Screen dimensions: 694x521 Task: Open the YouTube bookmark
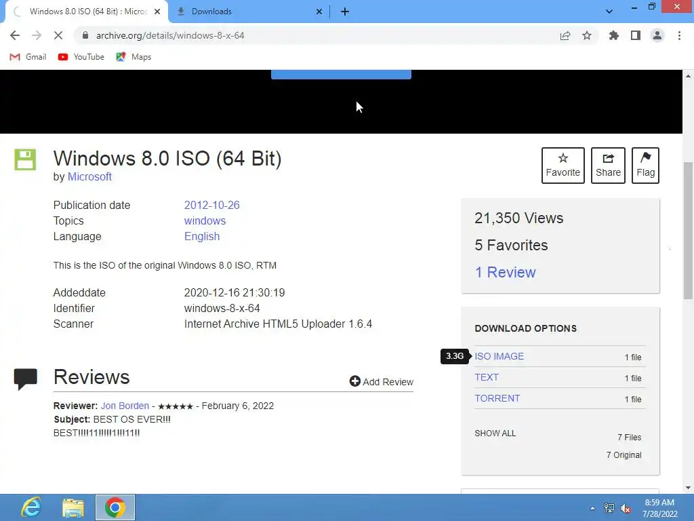point(81,57)
